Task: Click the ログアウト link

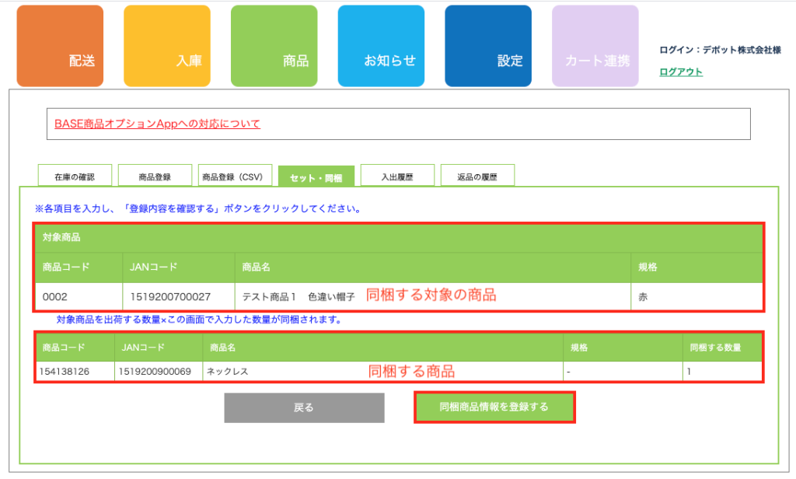Action: (x=681, y=72)
